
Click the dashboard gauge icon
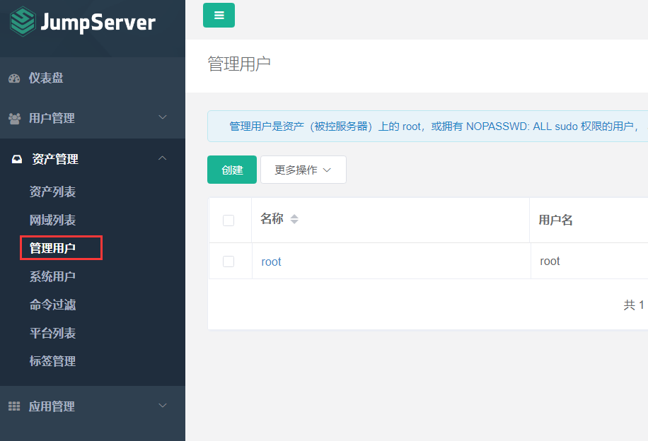point(14,78)
